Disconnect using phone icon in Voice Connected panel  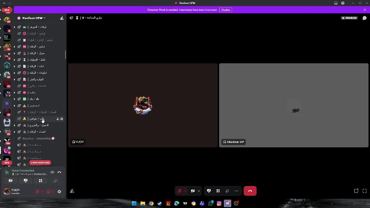[x=59, y=172]
